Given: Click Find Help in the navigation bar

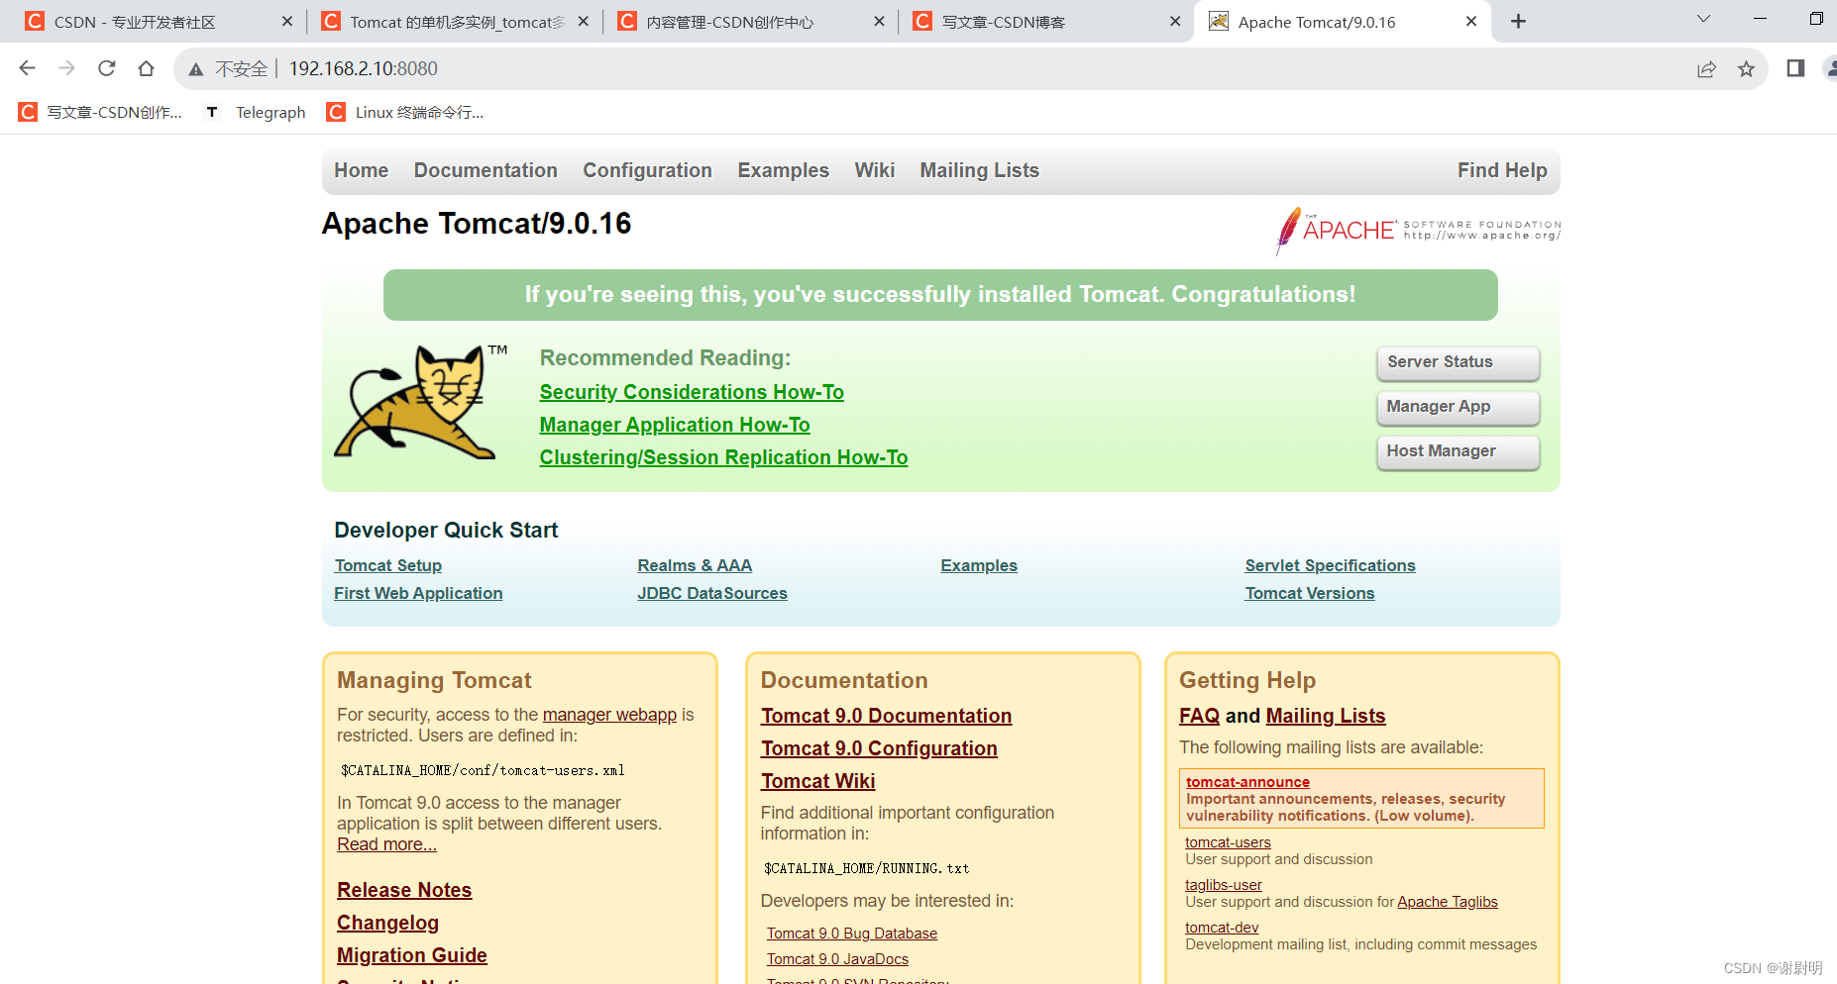Looking at the screenshot, I should pyautogui.click(x=1502, y=170).
